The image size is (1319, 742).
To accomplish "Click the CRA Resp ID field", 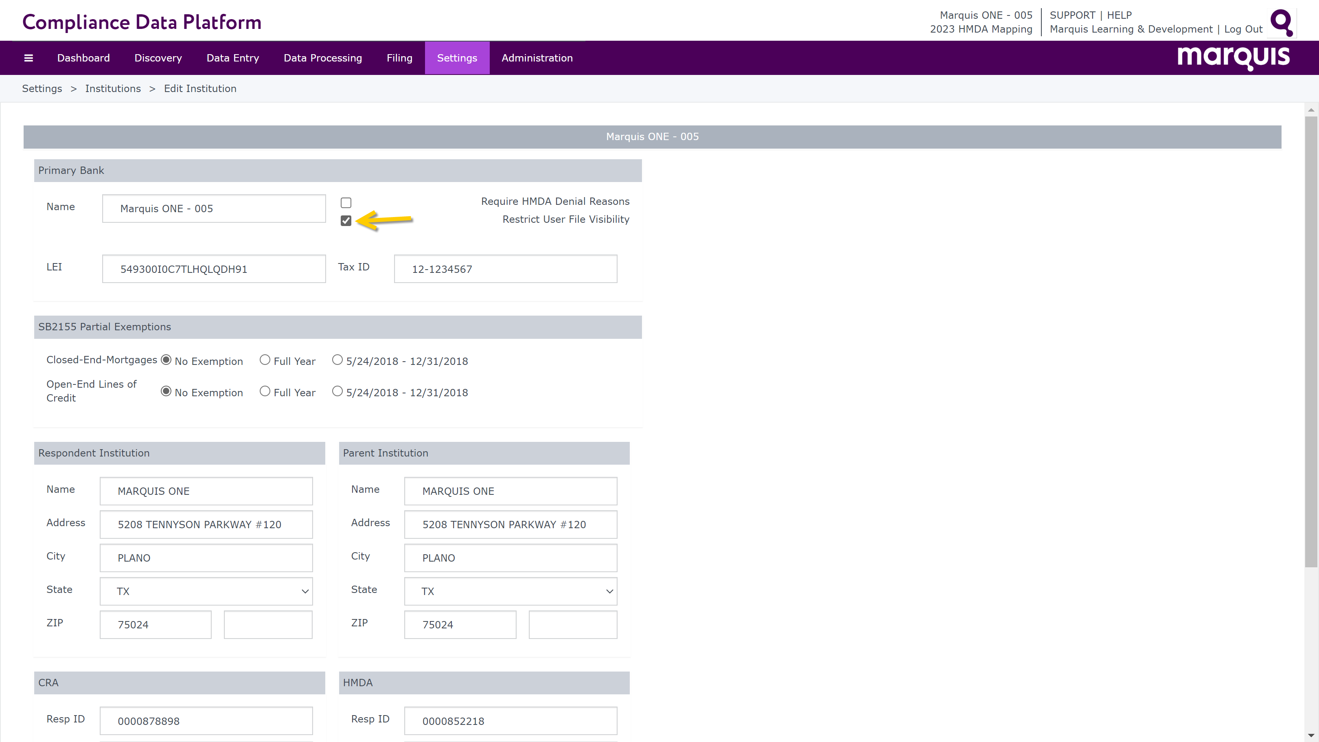I will [x=206, y=721].
